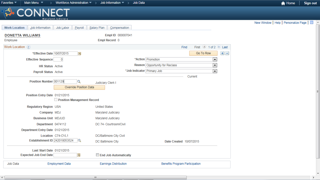
Task: Expand Job Information breadcrumb menu
Action: 112,3
